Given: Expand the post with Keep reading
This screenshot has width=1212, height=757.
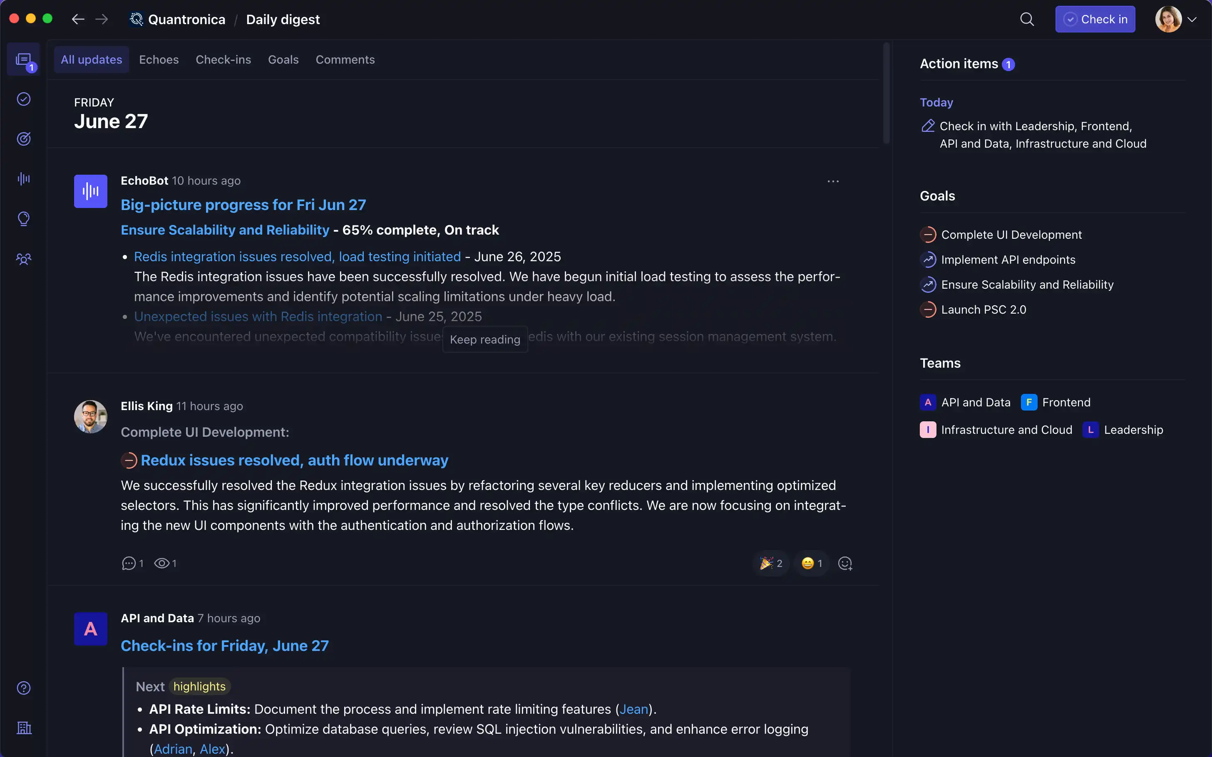Looking at the screenshot, I should [485, 339].
